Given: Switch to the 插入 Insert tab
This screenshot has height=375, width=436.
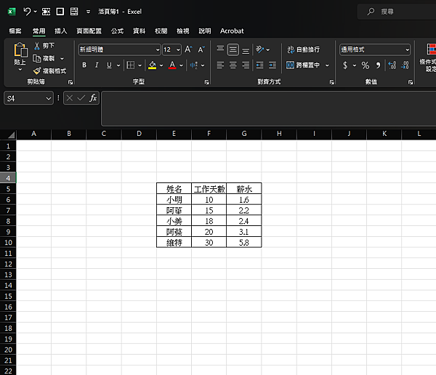Looking at the screenshot, I should (x=60, y=31).
